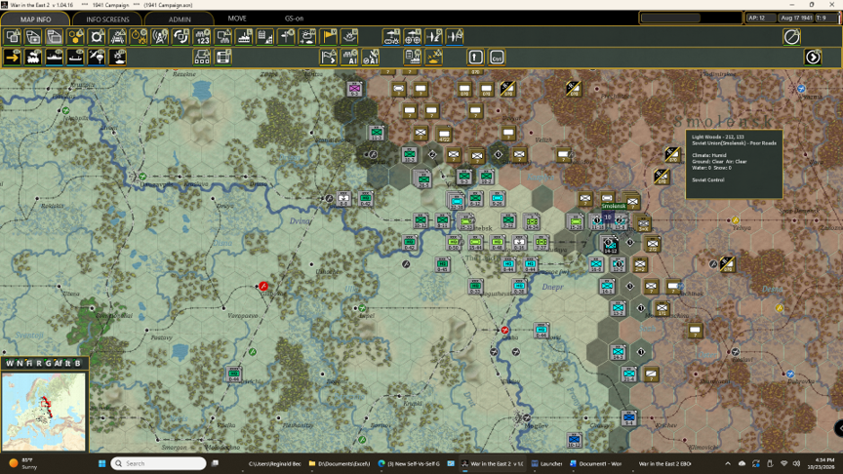Image resolution: width=843 pixels, height=474 pixels.
Task: Open the ADMIN tab
Action: click(180, 19)
